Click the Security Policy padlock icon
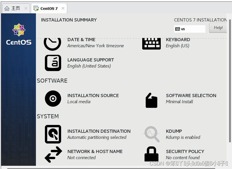232x169 pixels. pos(151,154)
